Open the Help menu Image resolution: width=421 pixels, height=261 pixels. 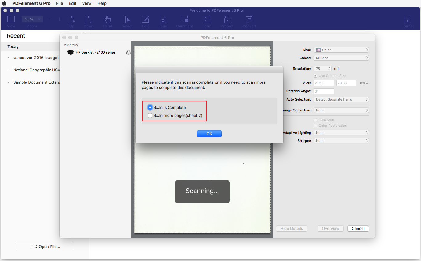102,3
